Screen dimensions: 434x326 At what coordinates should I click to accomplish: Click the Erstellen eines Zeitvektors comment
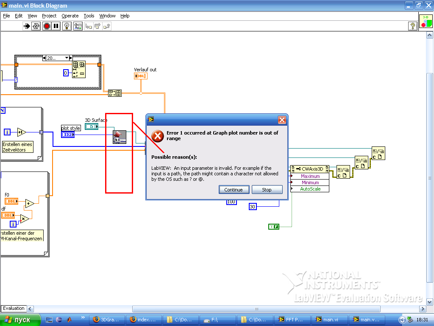(x=17, y=147)
